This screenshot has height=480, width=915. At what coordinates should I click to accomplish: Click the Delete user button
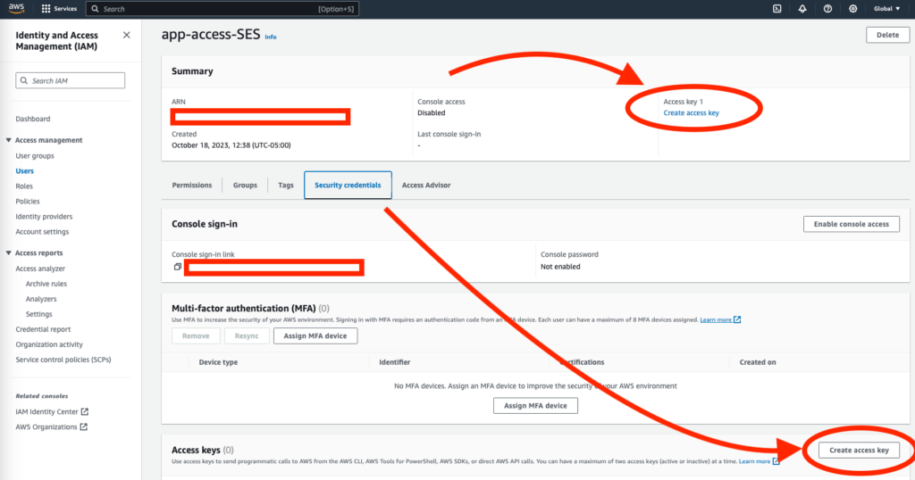point(887,35)
